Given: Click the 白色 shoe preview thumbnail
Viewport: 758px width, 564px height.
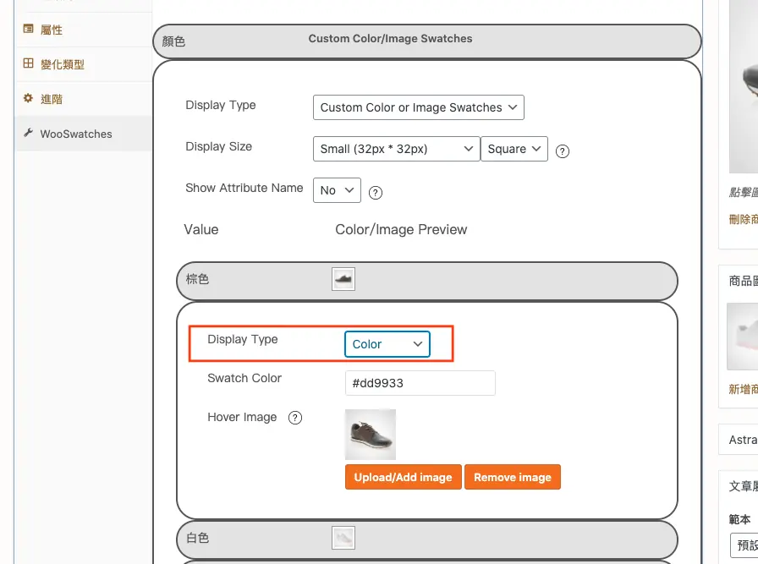Looking at the screenshot, I should click(343, 538).
